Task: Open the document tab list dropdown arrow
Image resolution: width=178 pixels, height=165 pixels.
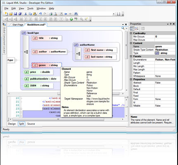Action: (x=123, y=25)
